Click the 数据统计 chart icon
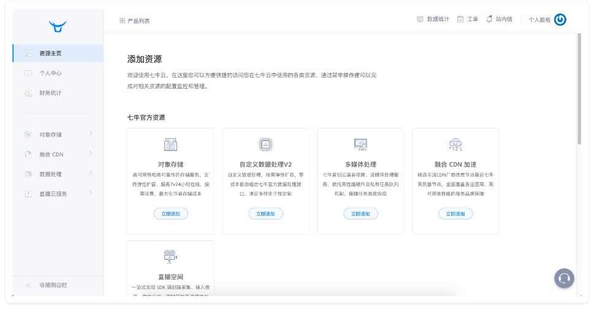The image size is (594, 310). (420, 20)
